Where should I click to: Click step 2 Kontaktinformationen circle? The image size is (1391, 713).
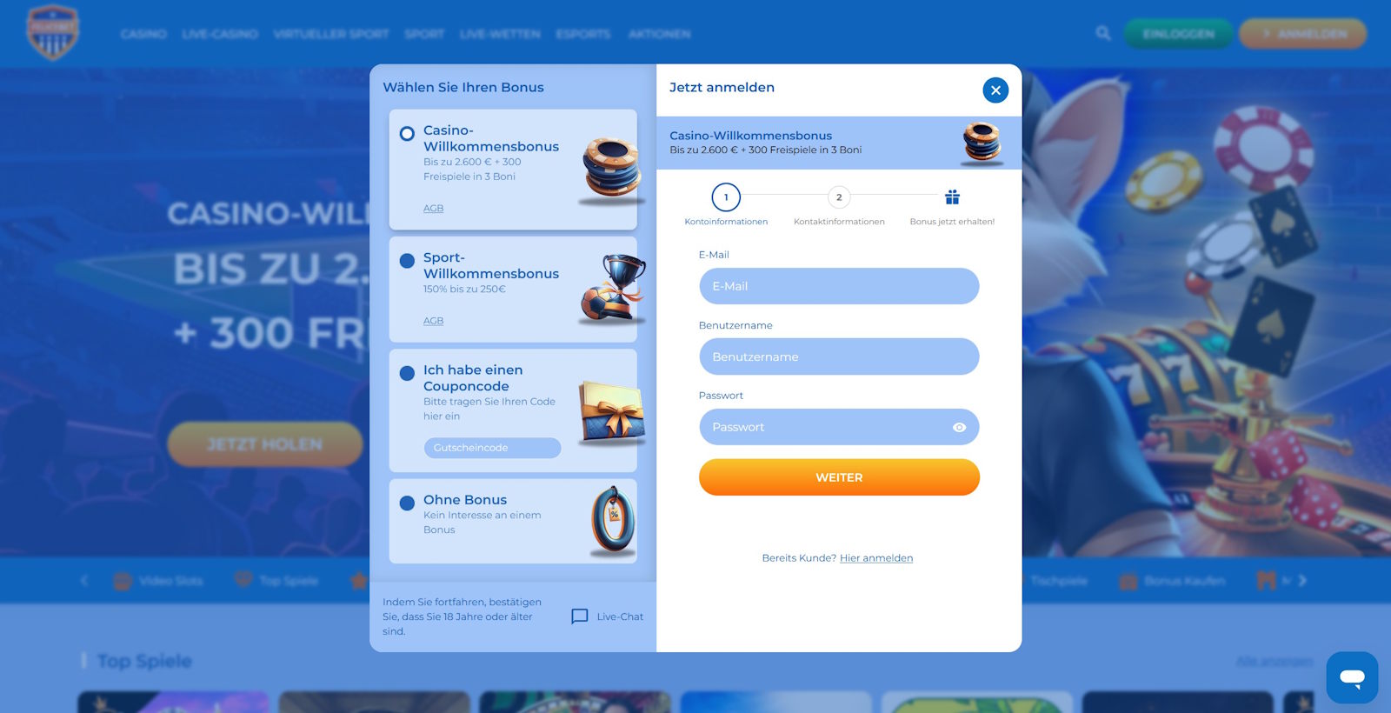tap(839, 197)
